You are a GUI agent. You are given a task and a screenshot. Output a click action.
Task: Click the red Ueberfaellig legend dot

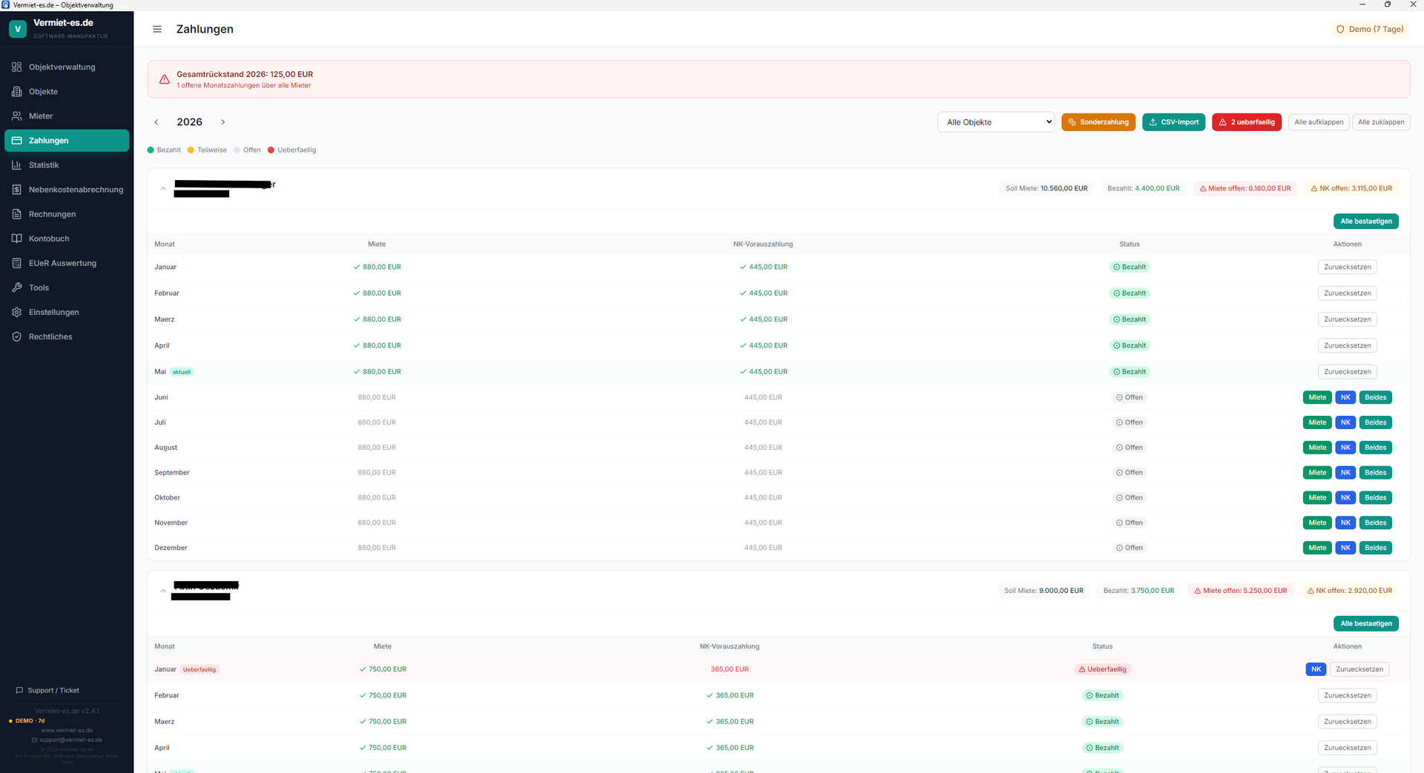271,150
